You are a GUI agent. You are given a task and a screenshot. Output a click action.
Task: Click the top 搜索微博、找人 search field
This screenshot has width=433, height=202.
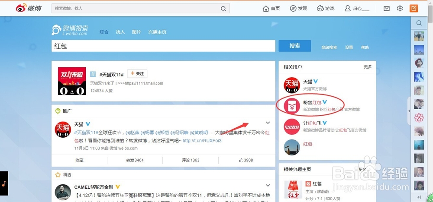pos(141,9)
